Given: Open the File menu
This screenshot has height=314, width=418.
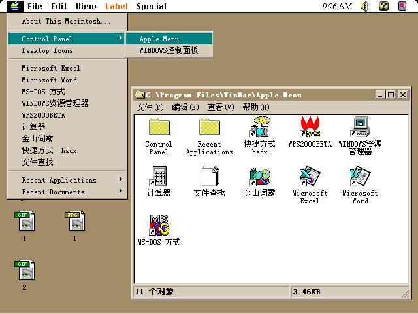Looking at the screenshot, I should [35, 6].
